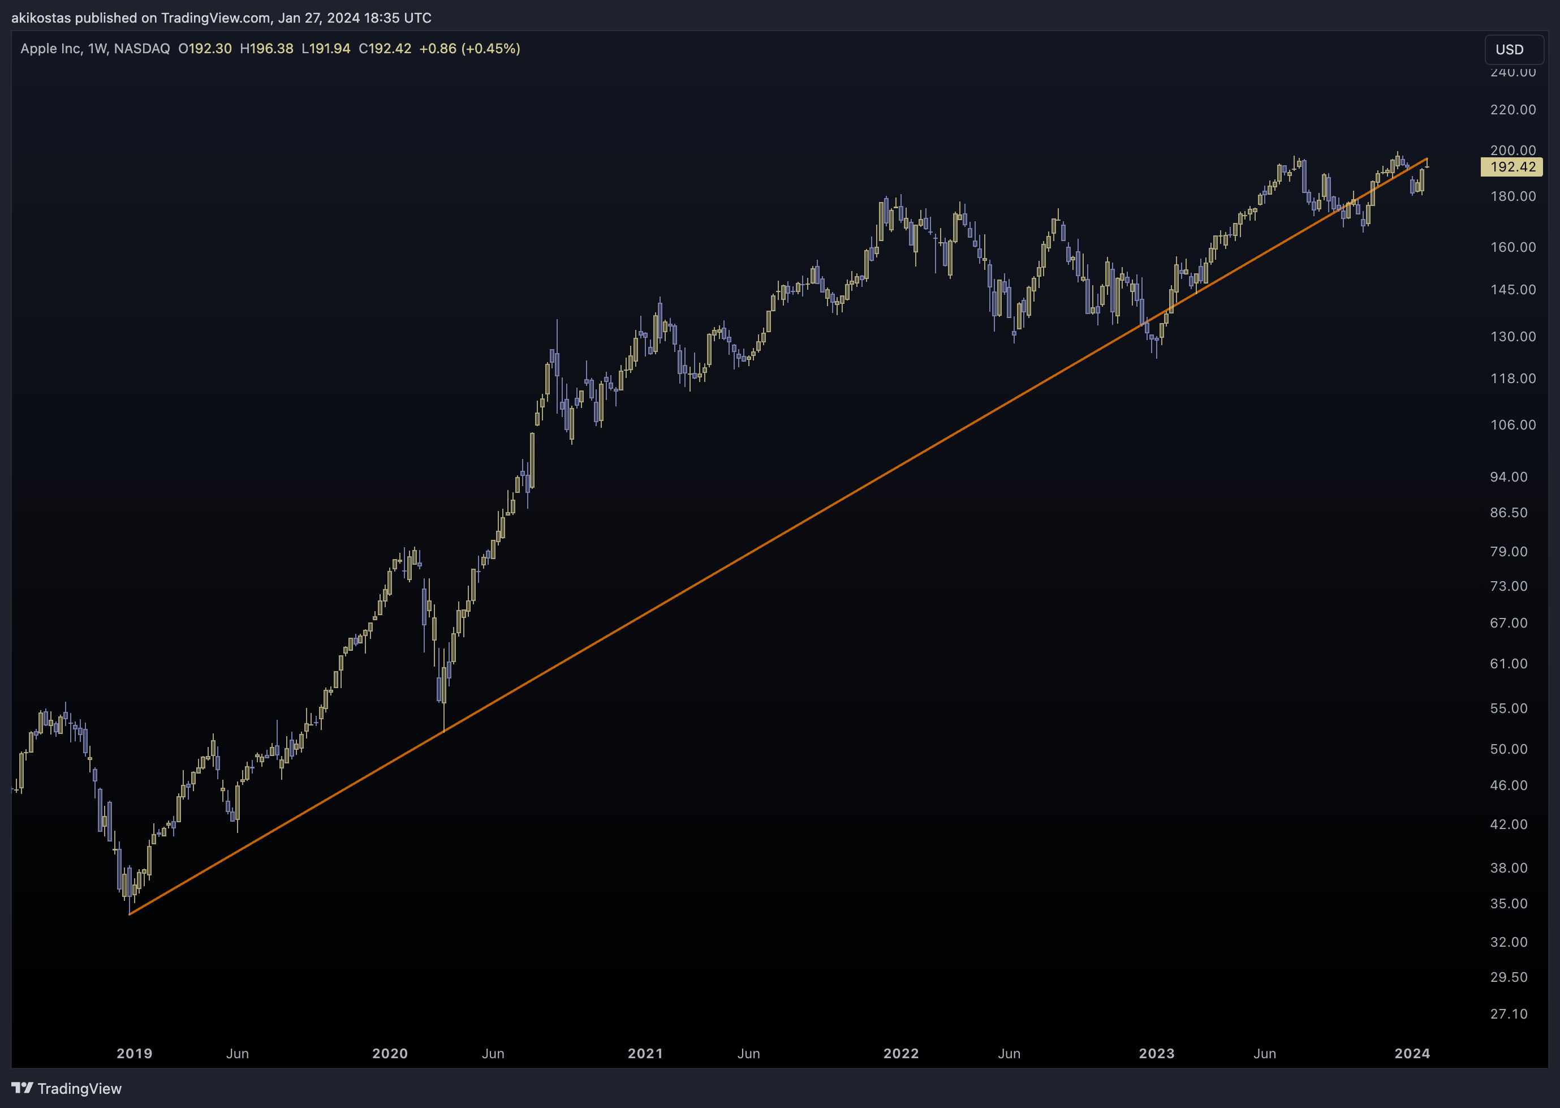Click the 50.00 price axis label

click(x=1509, y=749)
